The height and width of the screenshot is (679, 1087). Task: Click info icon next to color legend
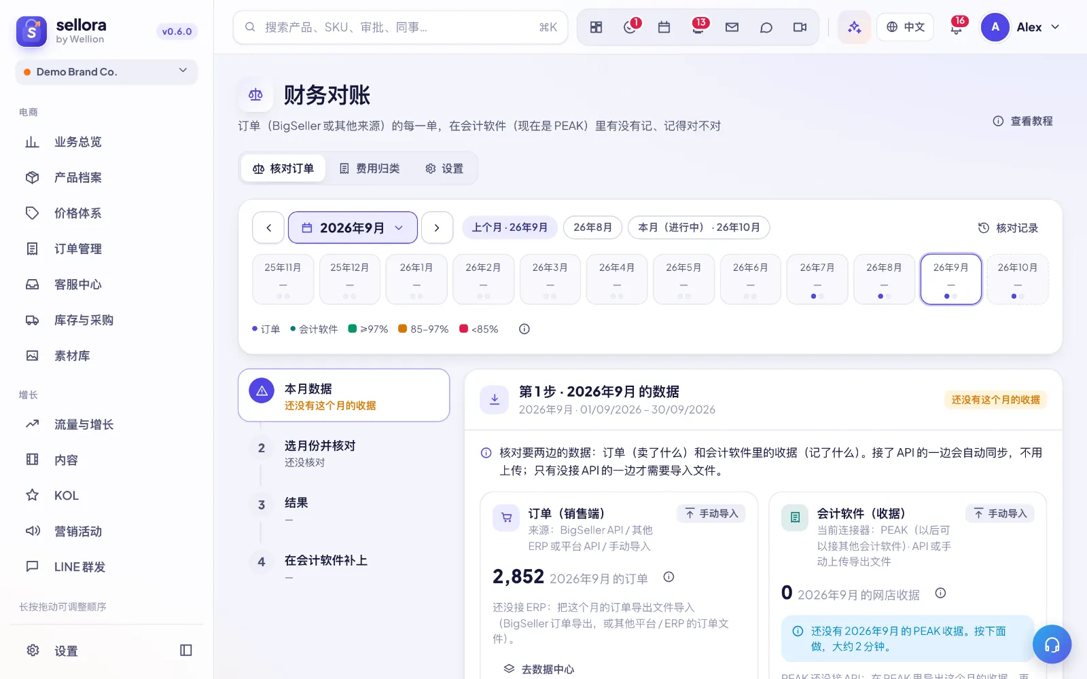pos(524,329)
